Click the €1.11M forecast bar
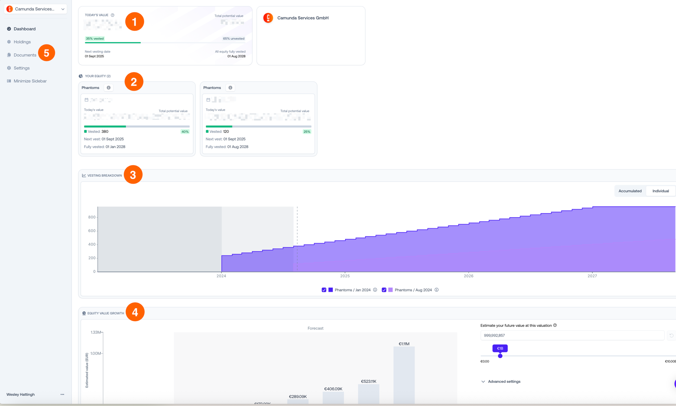 [x=404, y=375]
